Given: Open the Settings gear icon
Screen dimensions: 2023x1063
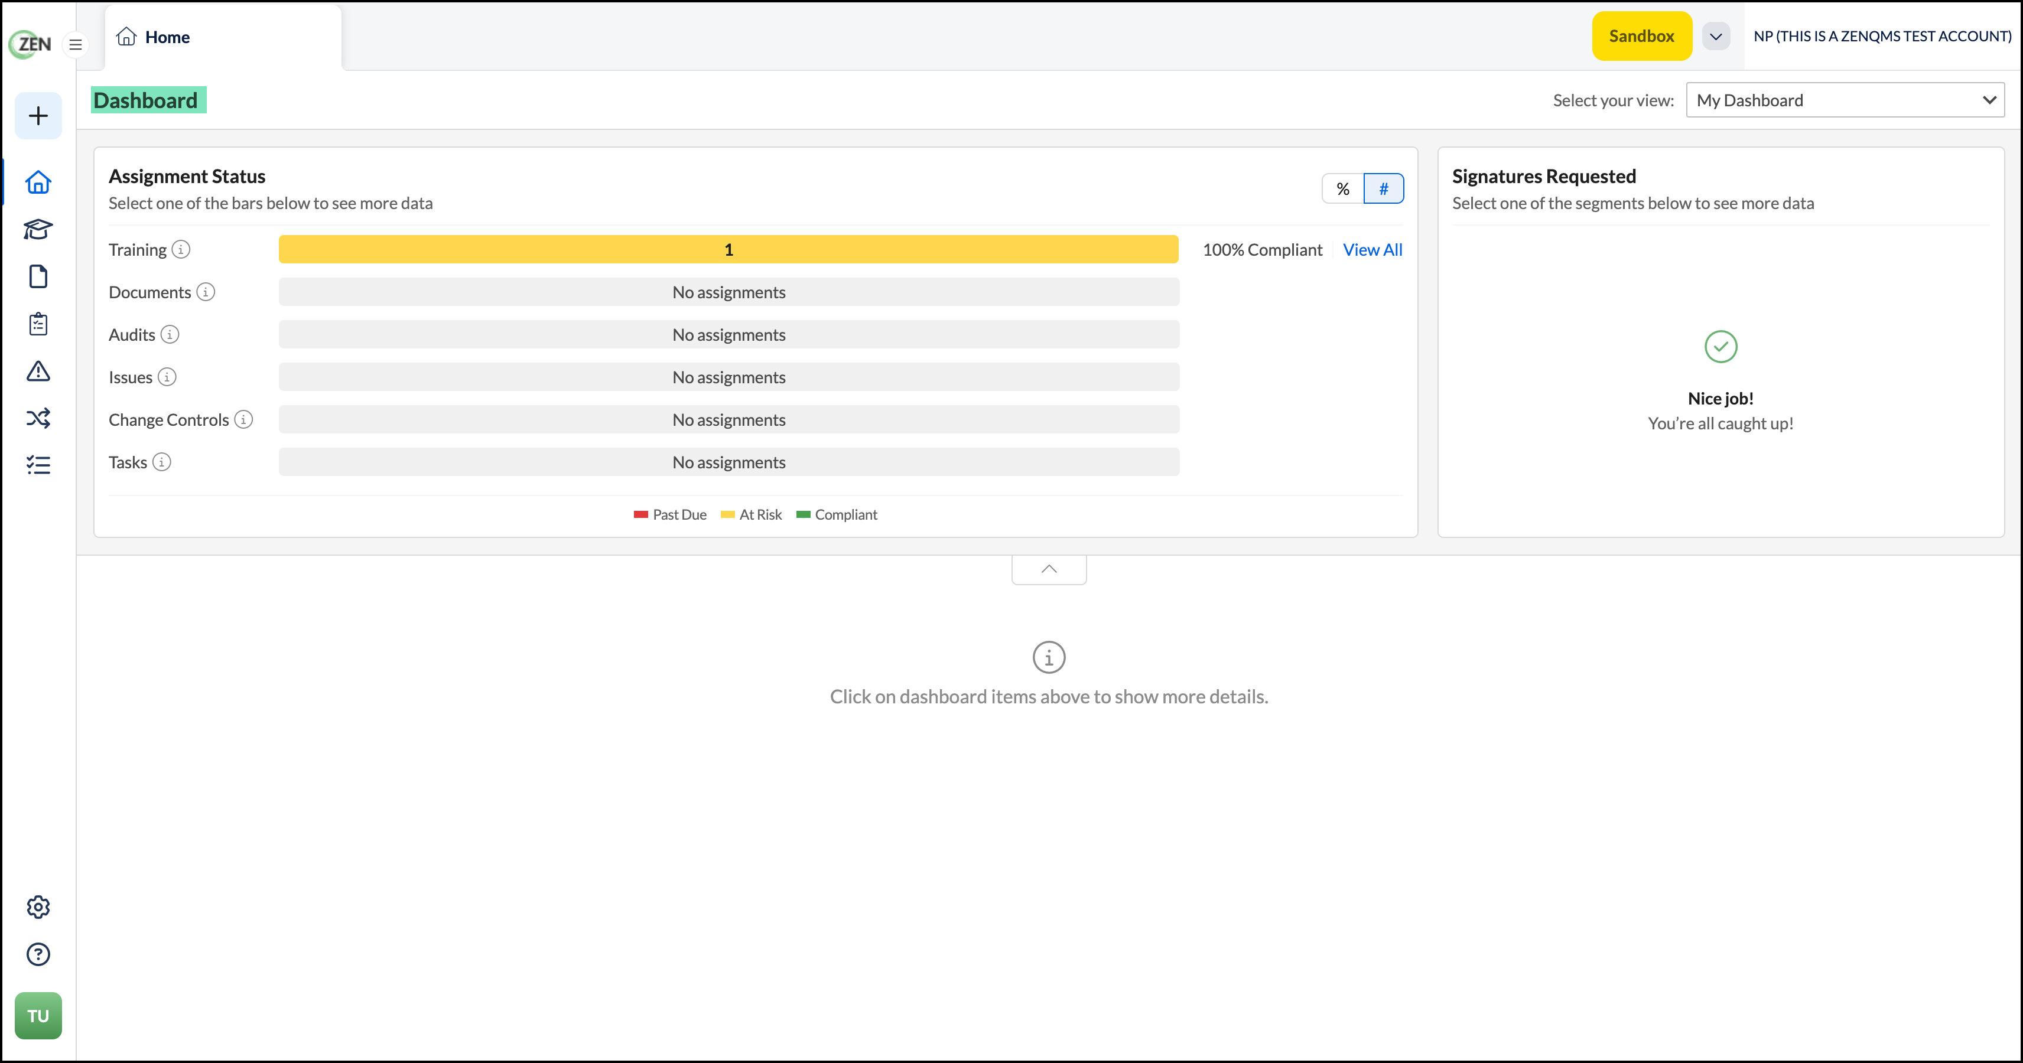Looking at the screenshot, I should pos(38,907).
